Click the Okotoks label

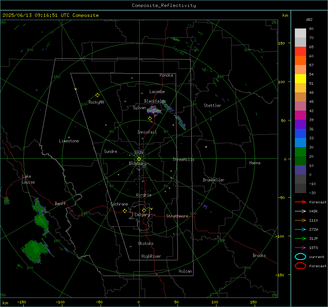[146, 243]
